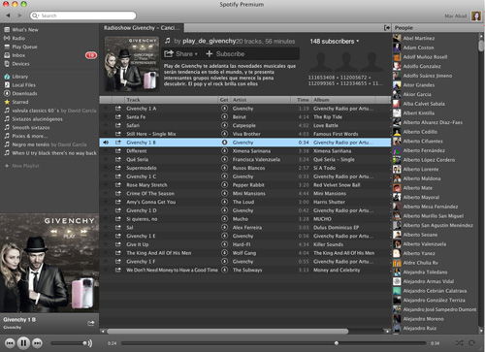Sort by the Time column header
The height and width of the screenshot is (352, 485).
point(303,100)
